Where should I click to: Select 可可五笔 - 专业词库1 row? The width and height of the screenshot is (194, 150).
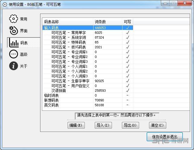click(x=88, y=52)
